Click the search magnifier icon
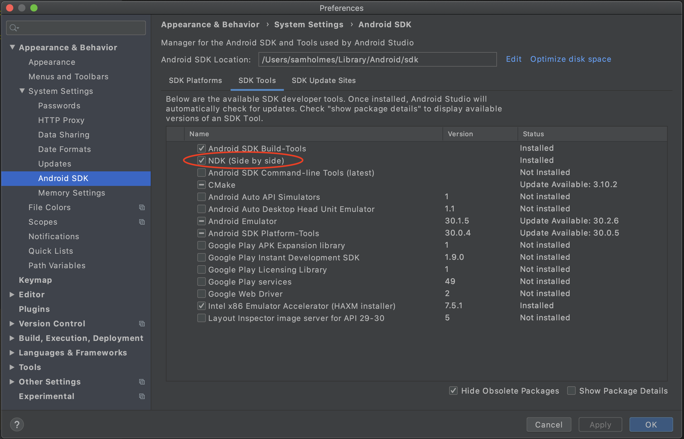 (13, 28)
